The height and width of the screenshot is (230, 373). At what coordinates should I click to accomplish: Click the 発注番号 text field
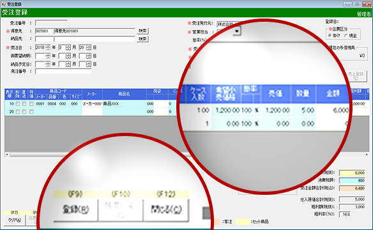click(63, 72)
